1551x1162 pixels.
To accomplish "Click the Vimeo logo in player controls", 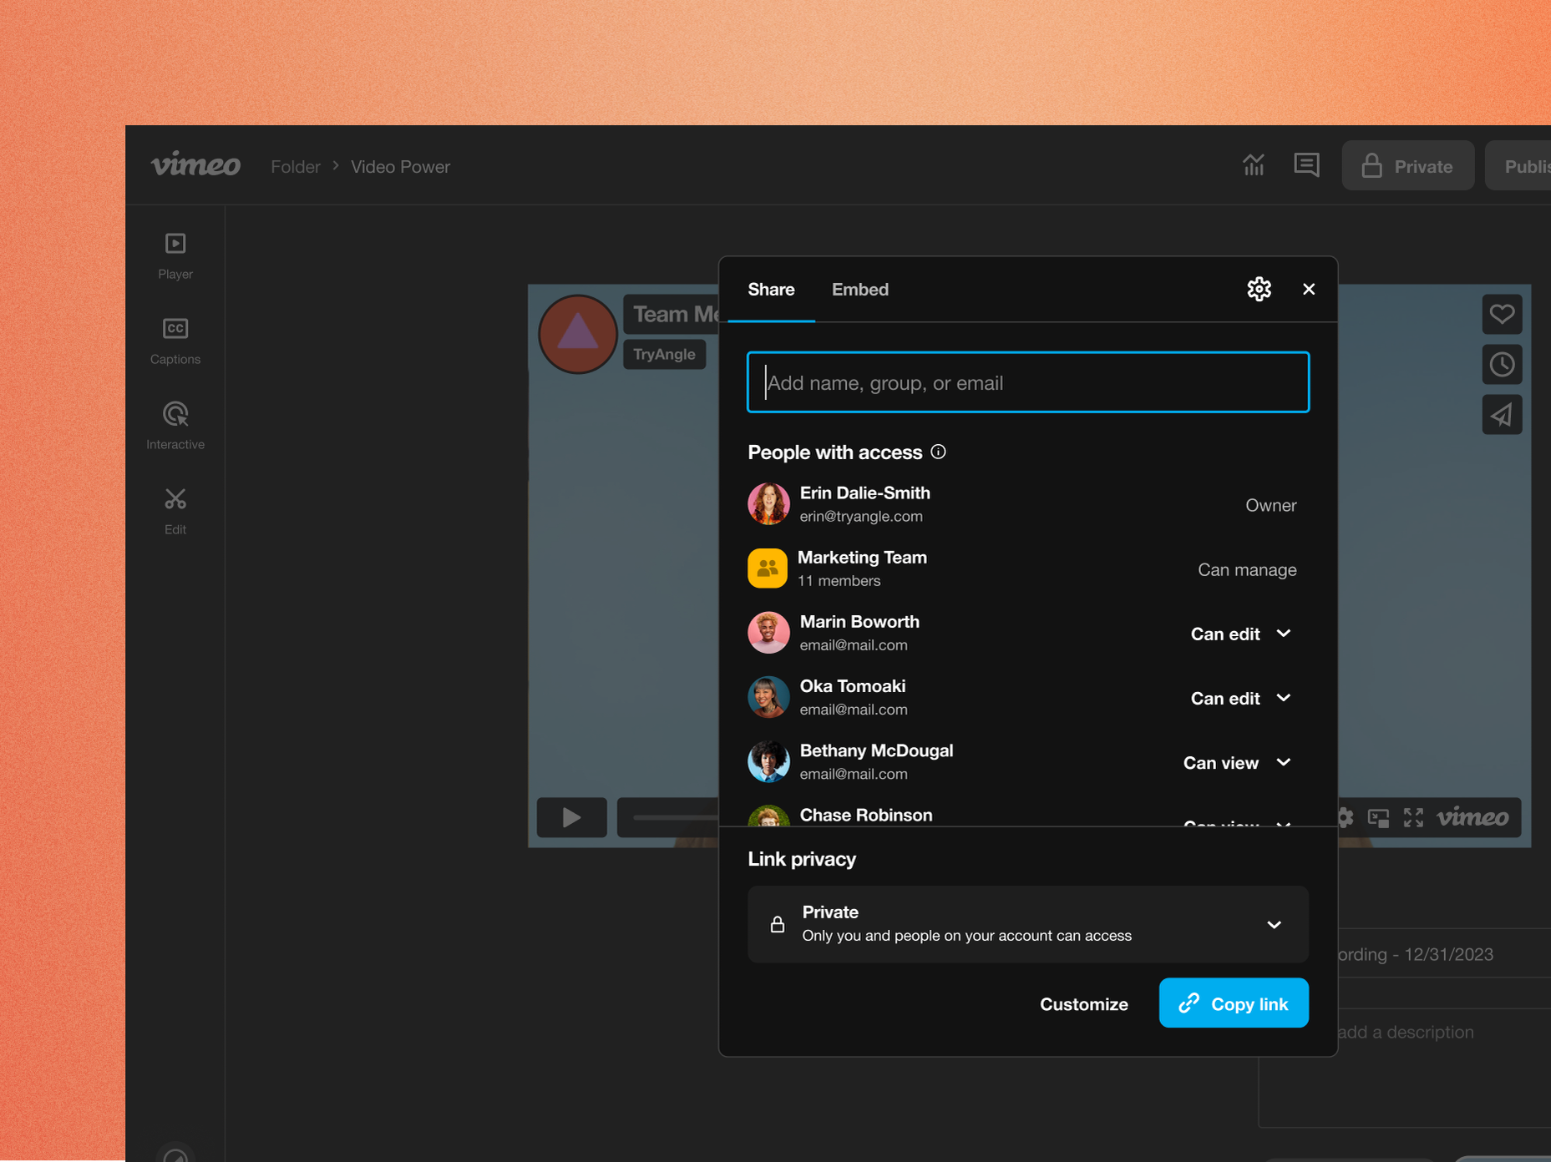I will [1472, 817].
